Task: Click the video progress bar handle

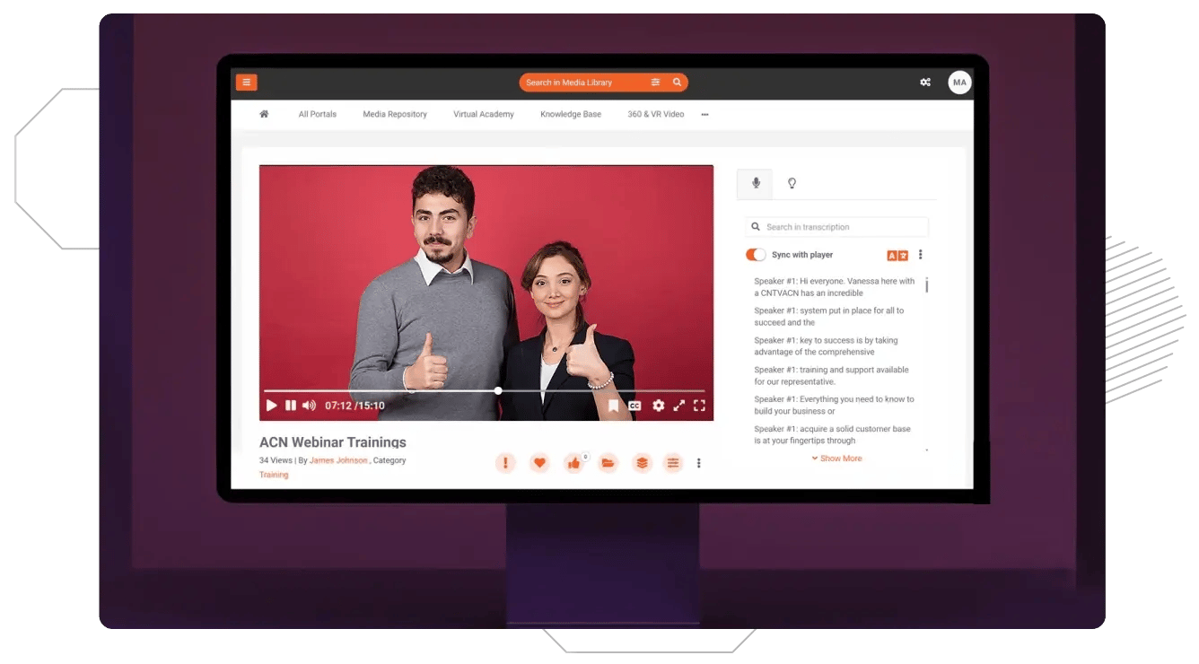Action: tap(498, 390)
